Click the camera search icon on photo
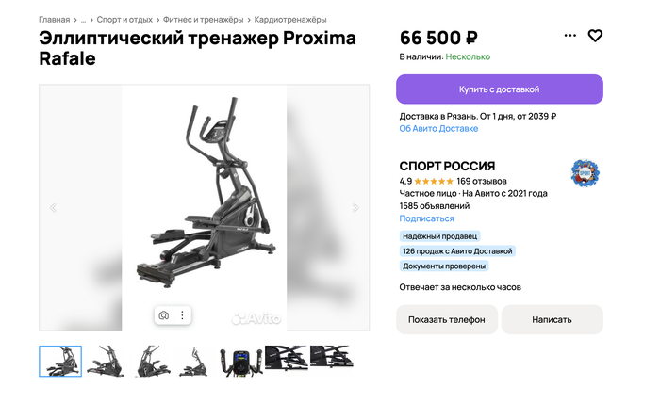This screenshot has height=403, width=660. [x=164, y=315]
